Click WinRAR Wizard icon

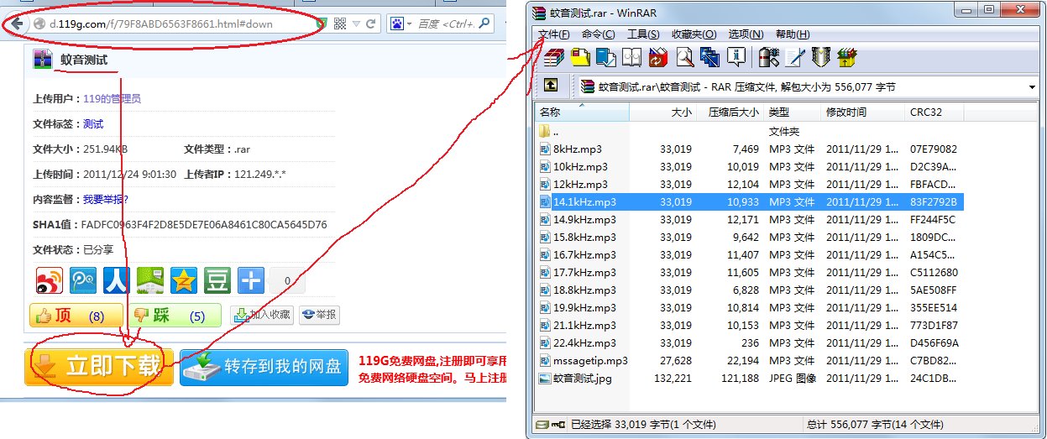(709, 57)
